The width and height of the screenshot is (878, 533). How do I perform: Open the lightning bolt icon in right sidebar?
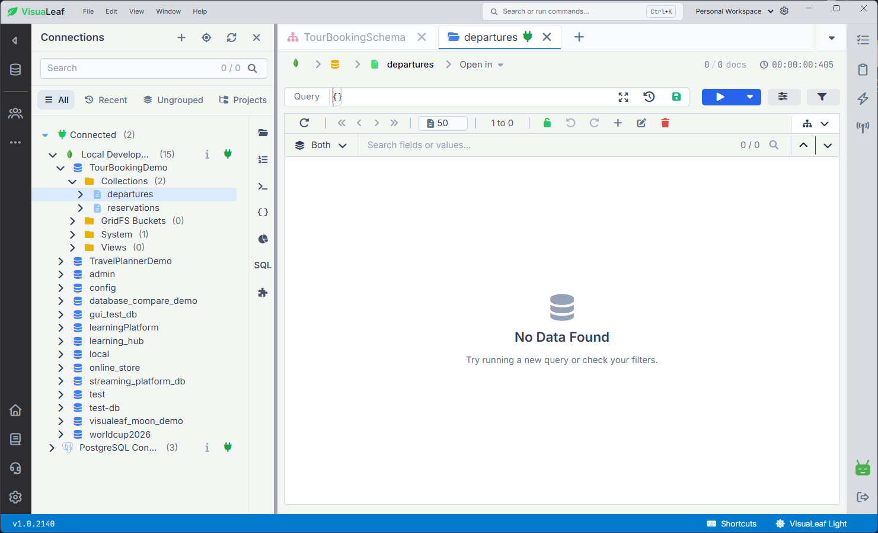pos(863,98)
